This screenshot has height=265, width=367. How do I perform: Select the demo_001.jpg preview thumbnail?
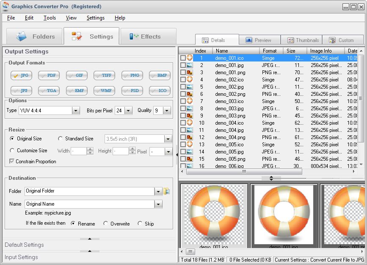pos(284,216)
